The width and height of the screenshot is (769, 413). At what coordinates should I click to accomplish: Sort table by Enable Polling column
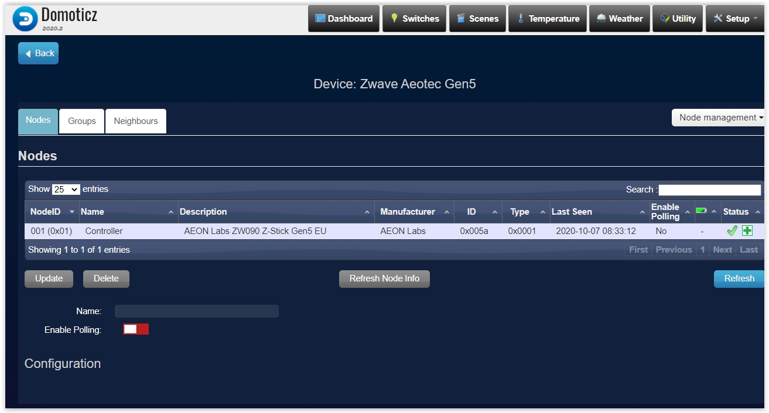click(672, 212)
